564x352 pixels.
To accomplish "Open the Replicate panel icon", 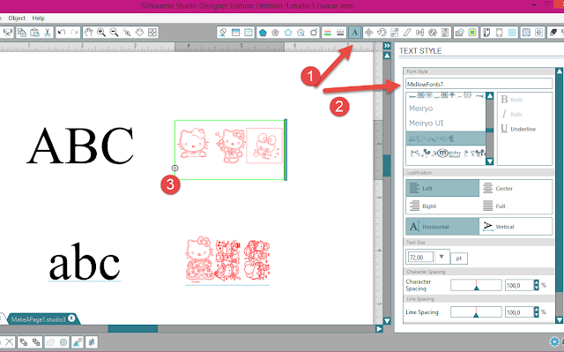I will [x=433, y=33].
